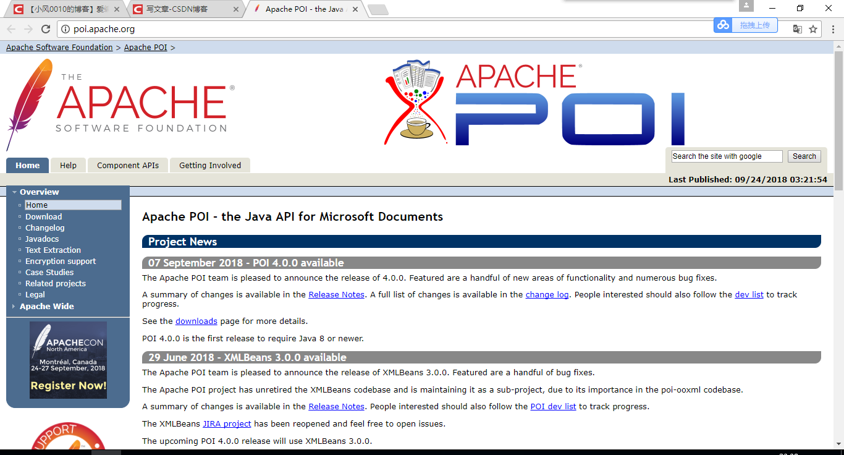Bookmark this page with the star icon
Viewport: 844px width, 455px height.
pos(813,29)
